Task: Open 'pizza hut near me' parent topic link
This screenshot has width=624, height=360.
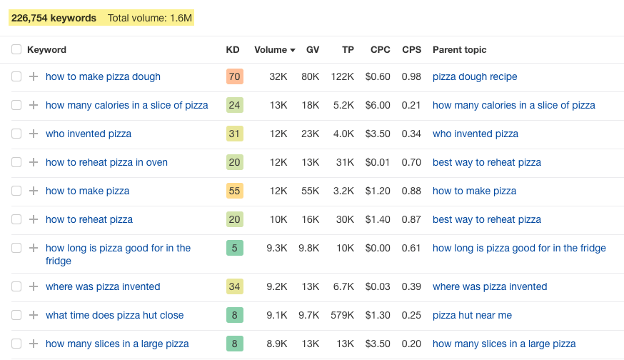Action: (x=472, y=315)
